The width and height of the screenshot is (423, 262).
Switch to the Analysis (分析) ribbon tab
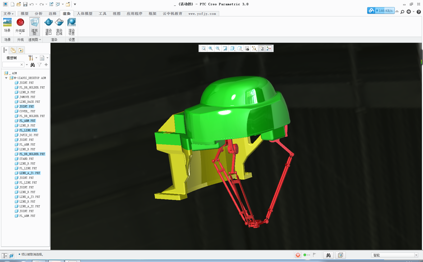click(39, 14)
